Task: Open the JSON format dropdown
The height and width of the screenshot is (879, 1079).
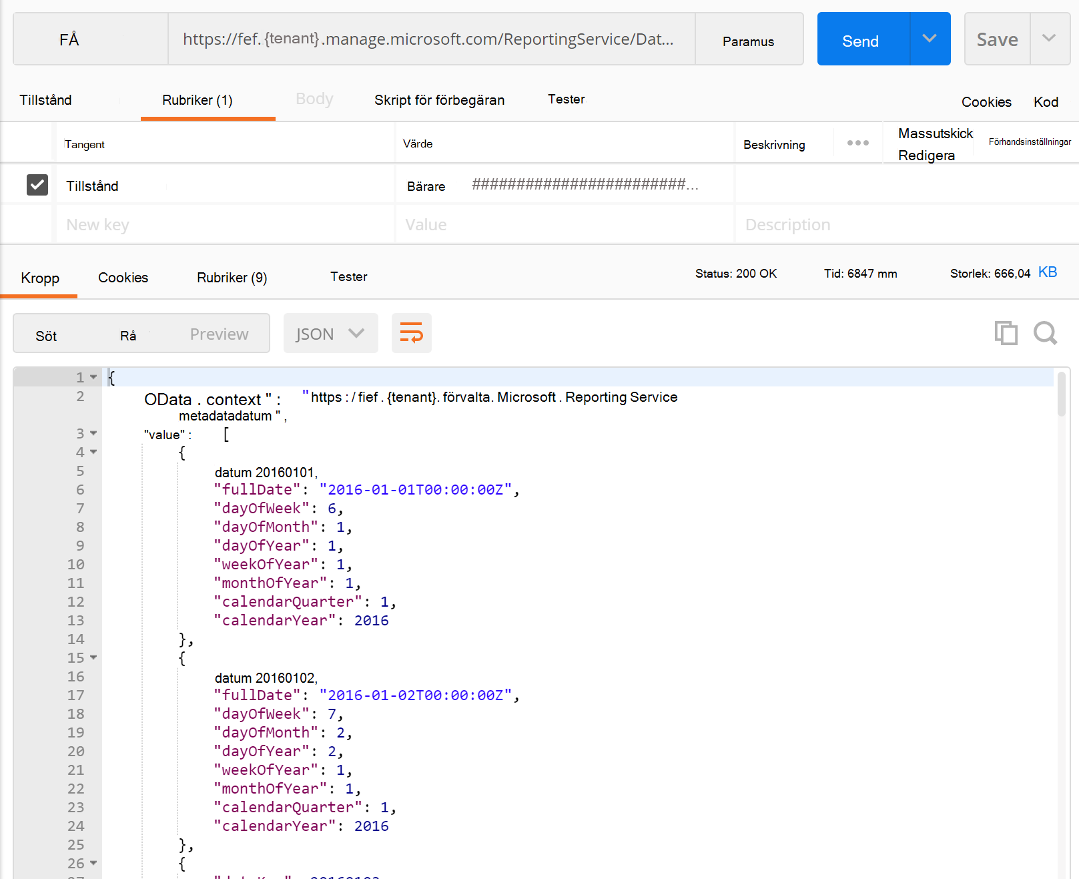Action: [330, 333]
